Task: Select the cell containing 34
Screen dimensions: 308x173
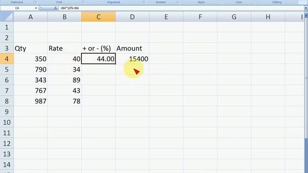Action: [64, 69]
